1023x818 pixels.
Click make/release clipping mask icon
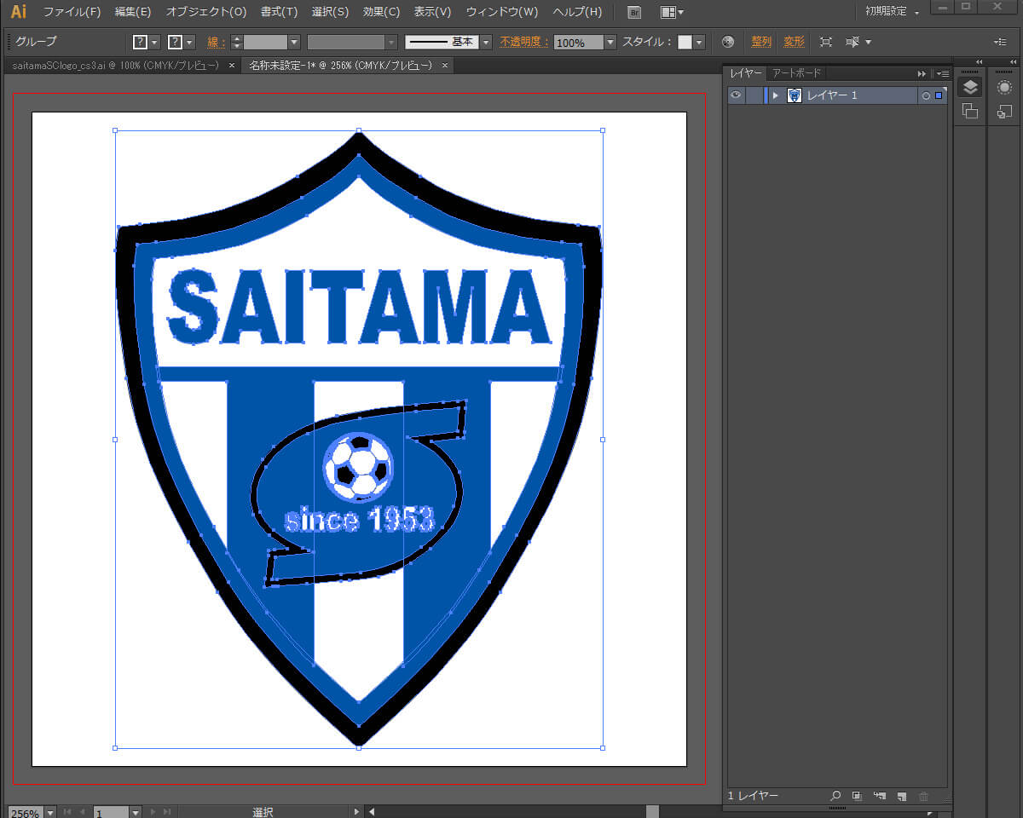tap(857, 796)
